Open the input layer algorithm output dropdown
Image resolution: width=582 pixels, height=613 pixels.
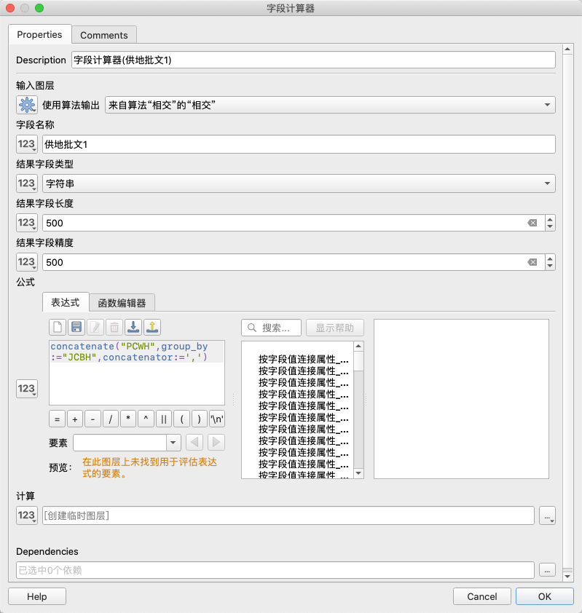point(330,105)
